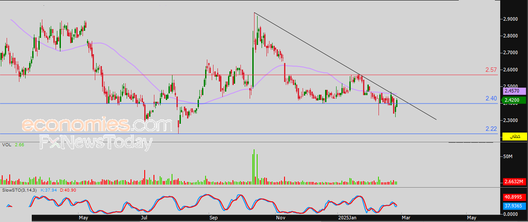Click the yellow Arabic scale label

pos(514,136)
